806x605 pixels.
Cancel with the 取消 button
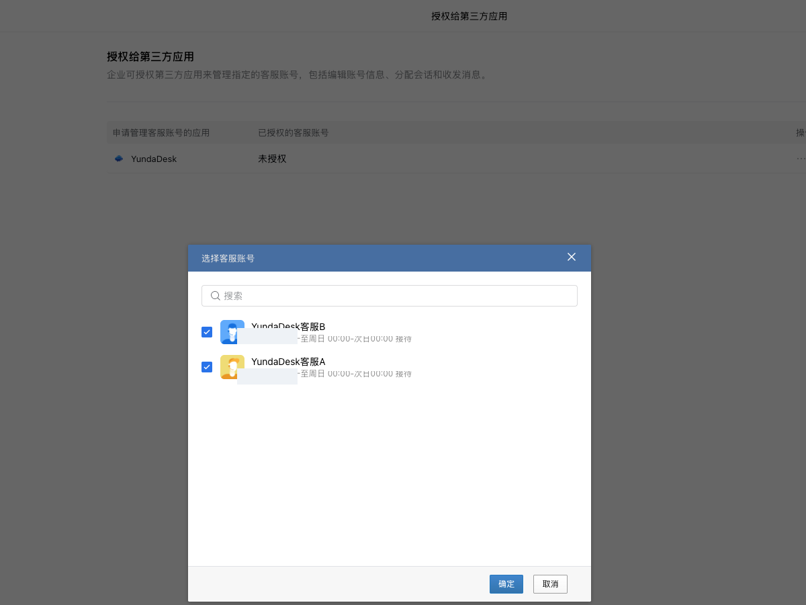(x=550, y=584)
